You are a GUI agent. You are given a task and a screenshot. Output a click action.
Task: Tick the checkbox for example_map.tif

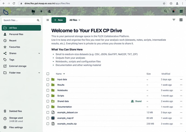tap(48, 118)
